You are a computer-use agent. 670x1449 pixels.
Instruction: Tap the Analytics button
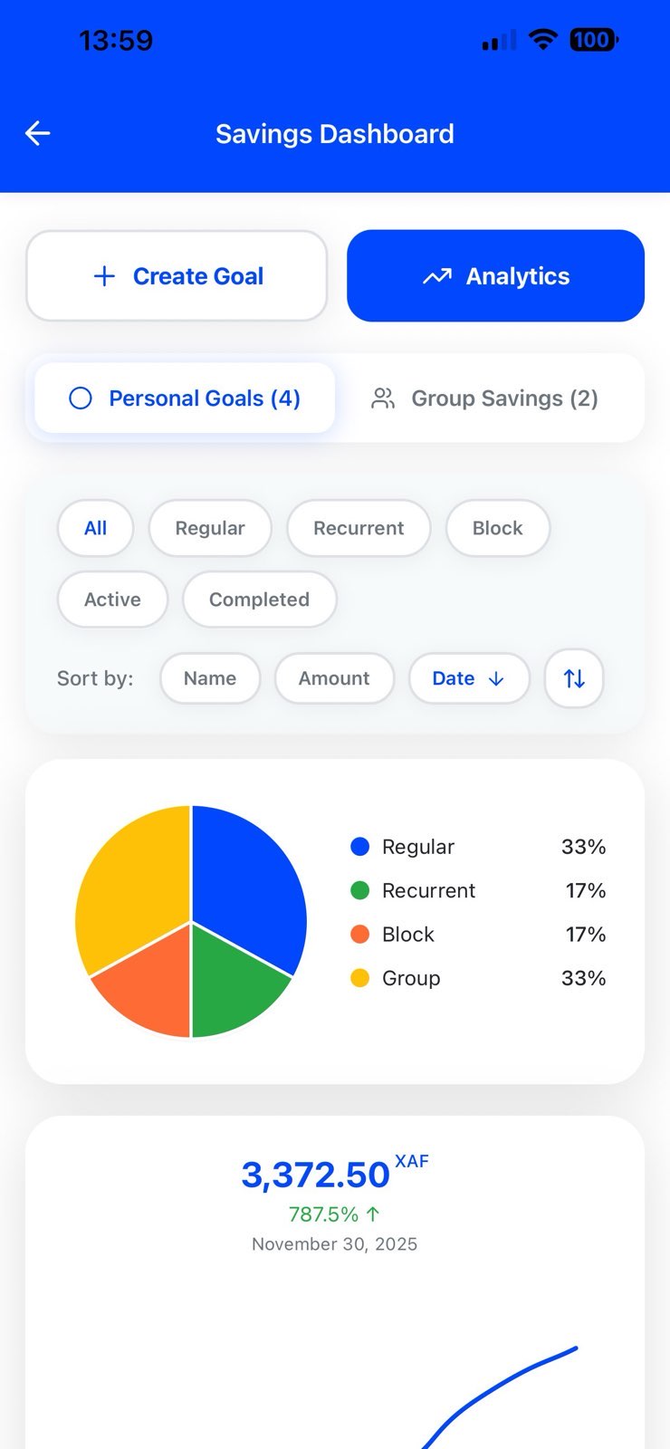495,276
